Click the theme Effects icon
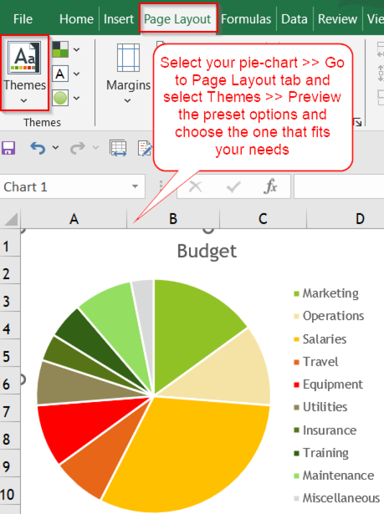Image resolution: width=384 pixels, height=514 pixels. tap(60, 98)
